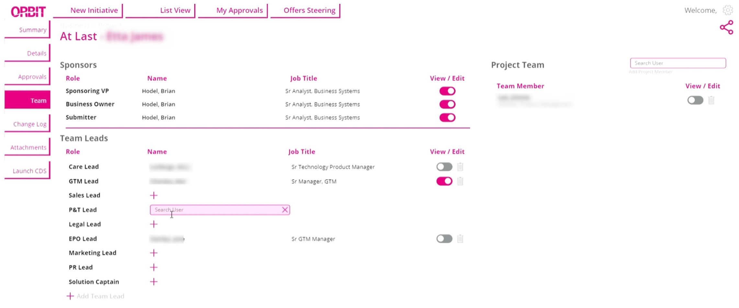Screen dimensions: 739x308
Task: Enable View/Edit for Care Lead
Action: [444, 167]
